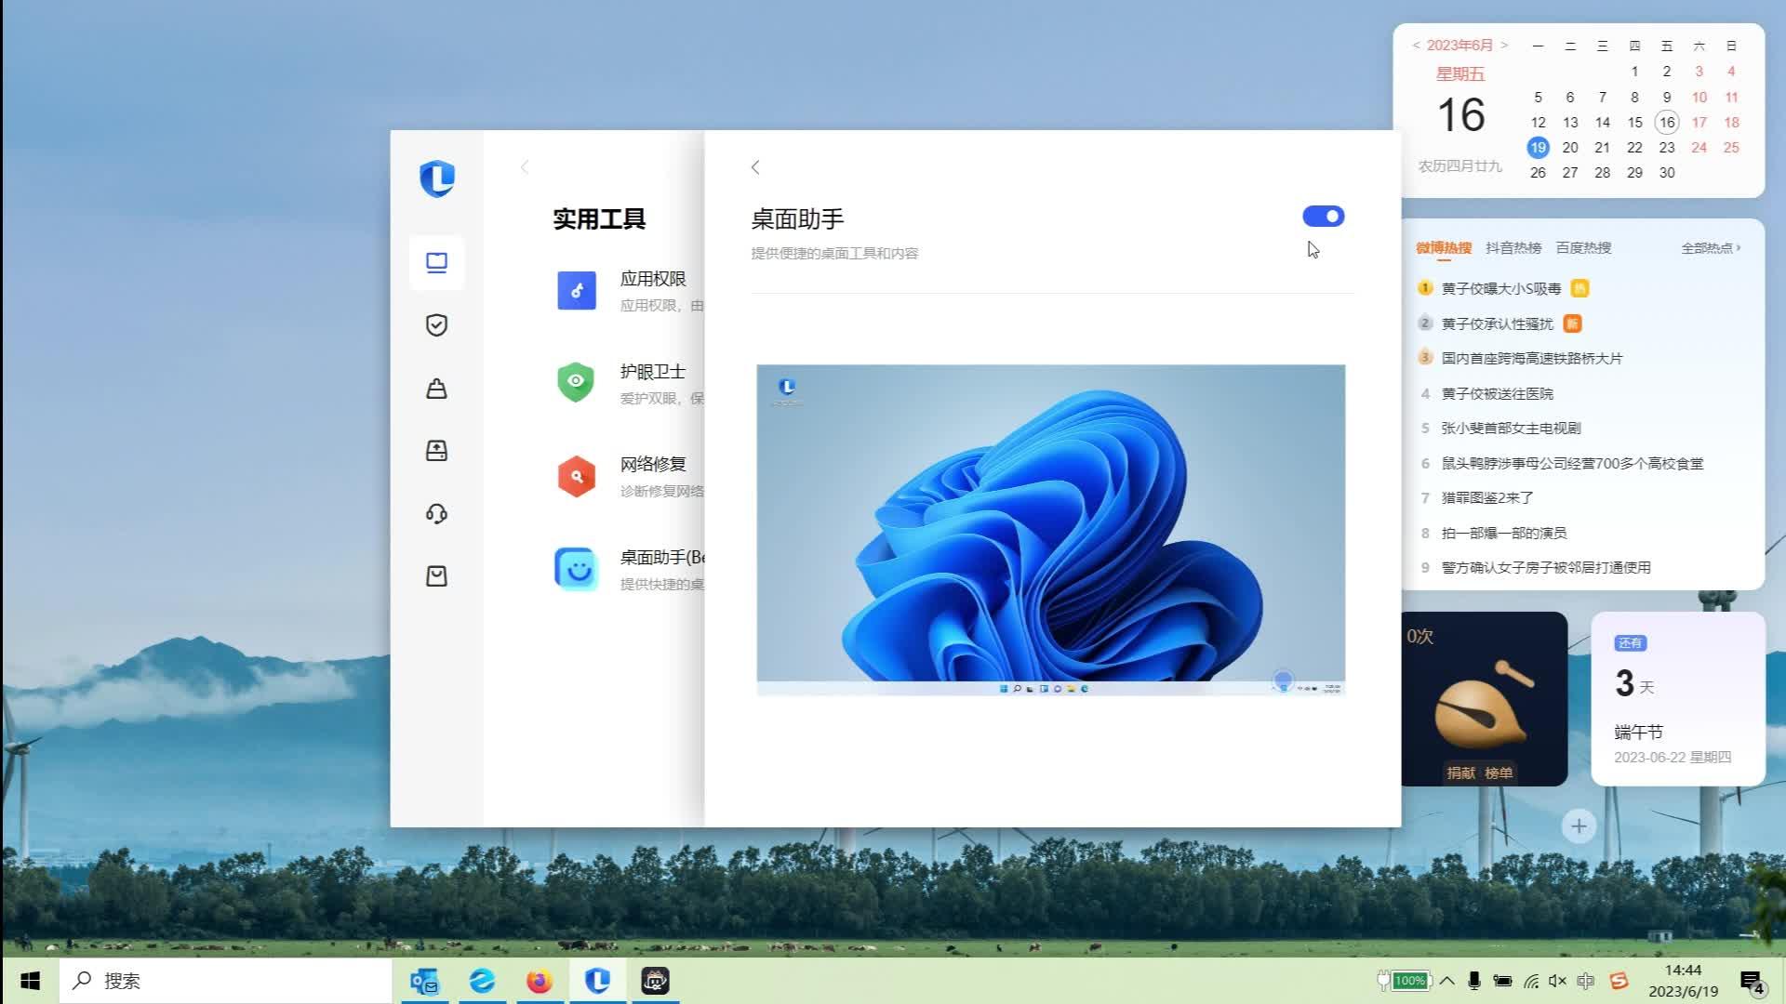1786x1004 pixels.
Task: Switch 中 input language indicator
Action: click(x=1586, y=981)
